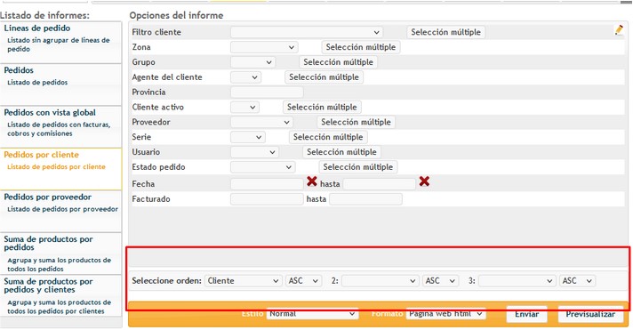Open the Grupo dropdown
The width and height of the screenshot is (633, 330).
tap(252, 62)
